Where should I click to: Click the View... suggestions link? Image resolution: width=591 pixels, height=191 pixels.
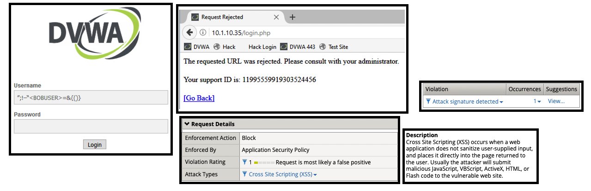556,101
